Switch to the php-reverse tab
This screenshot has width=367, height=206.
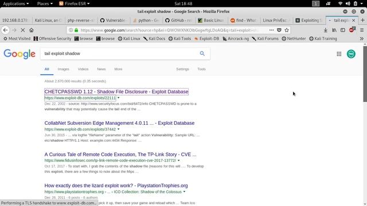[x=81, y=21]
